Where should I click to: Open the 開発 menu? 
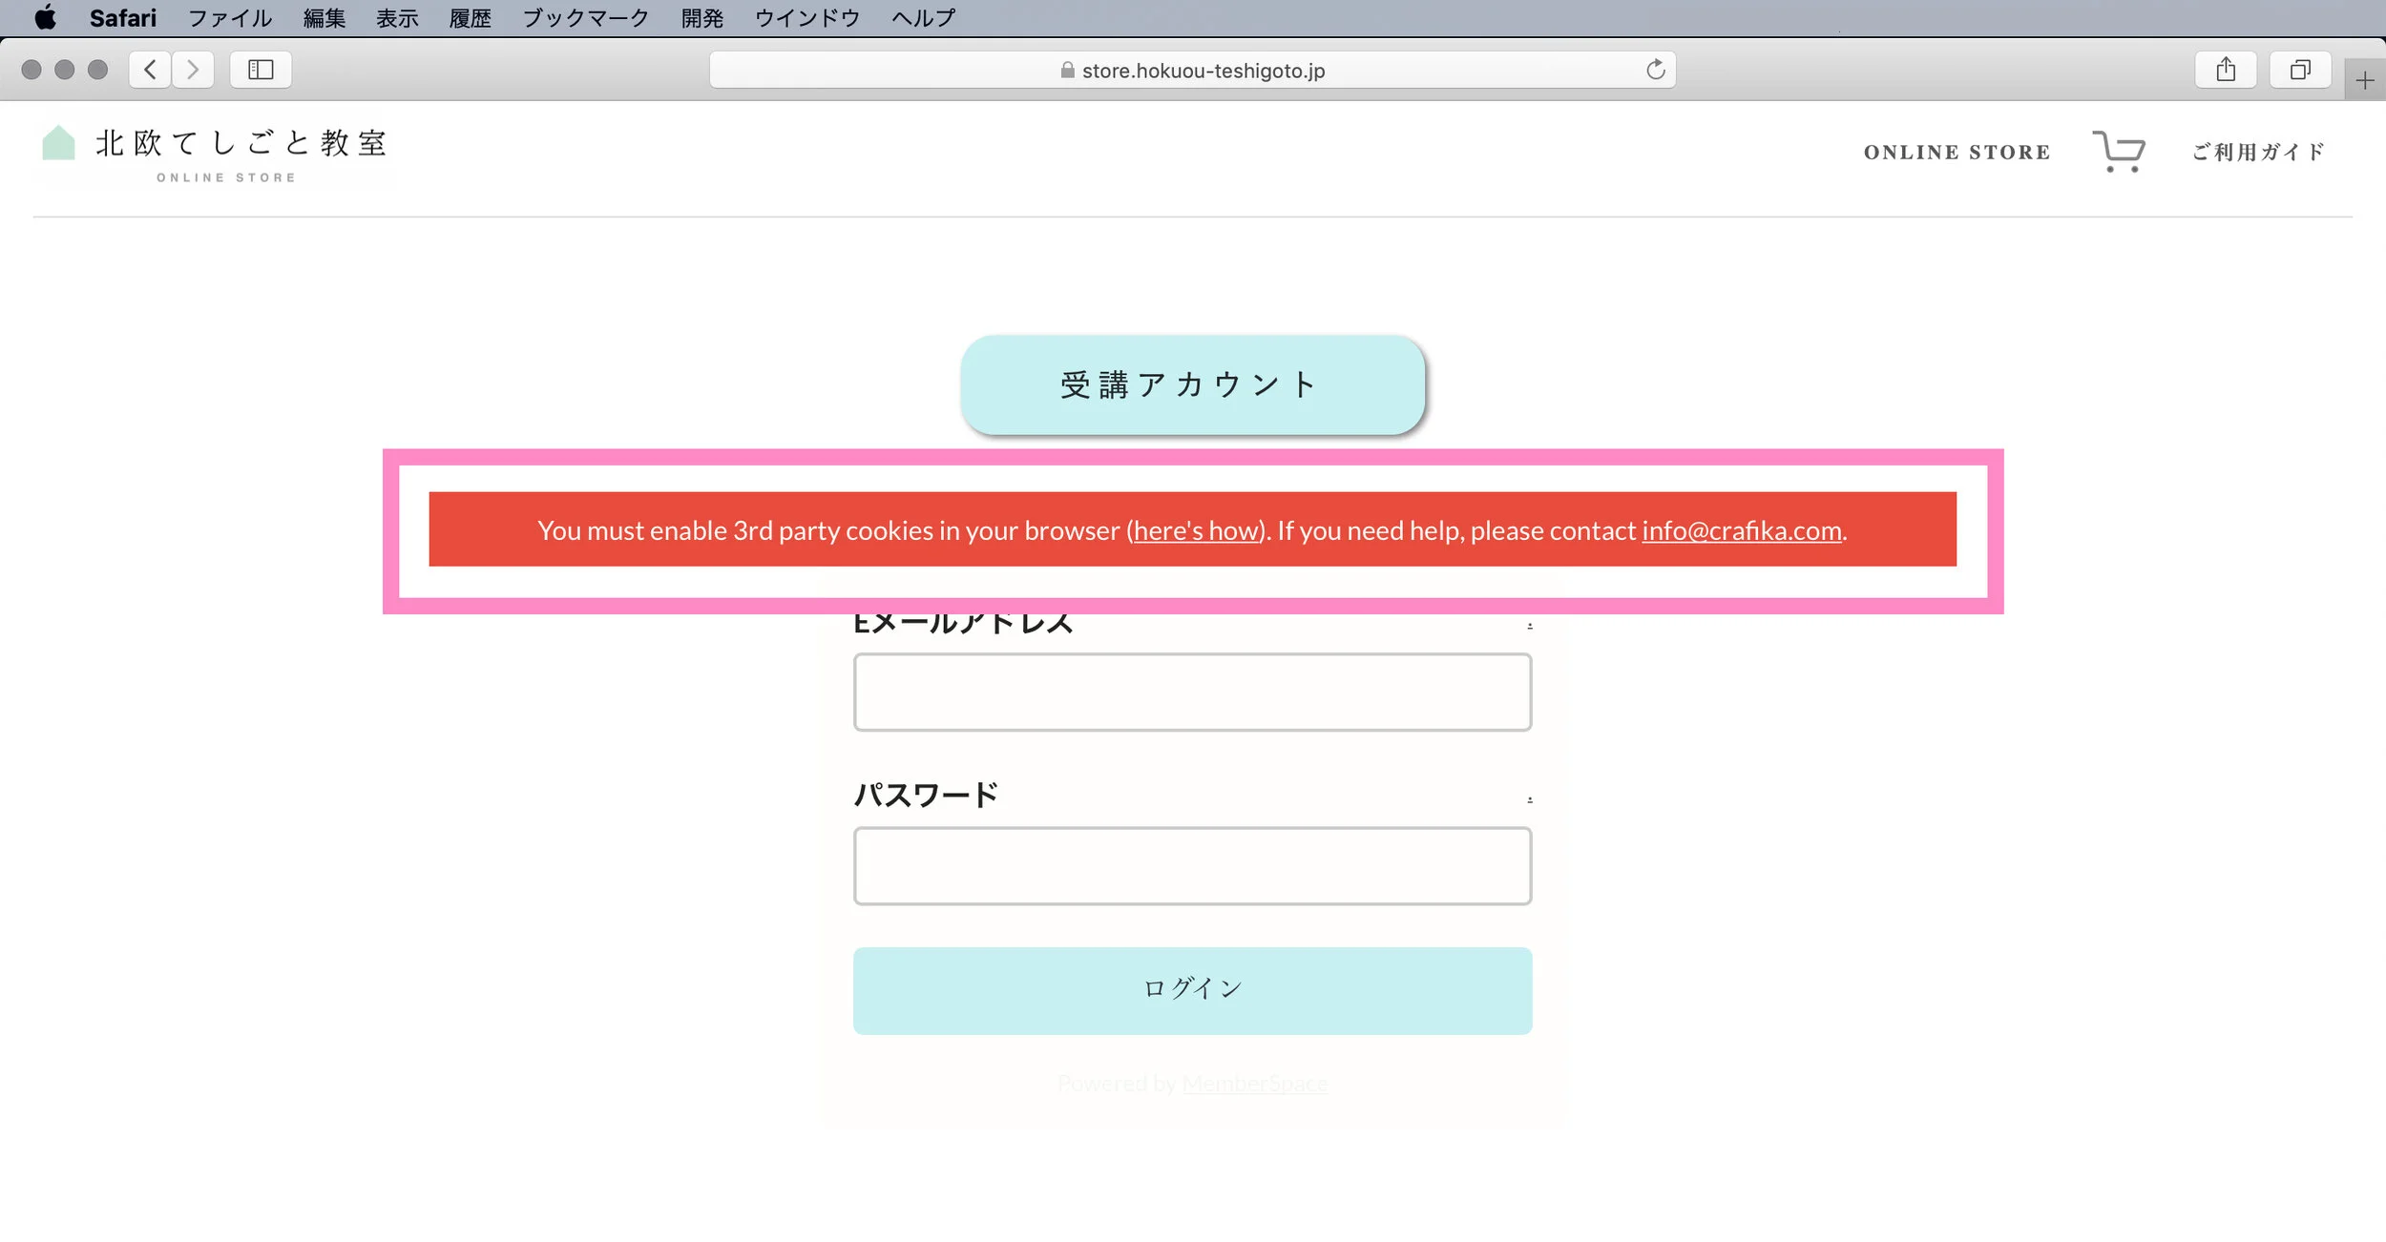click(701, 17)
